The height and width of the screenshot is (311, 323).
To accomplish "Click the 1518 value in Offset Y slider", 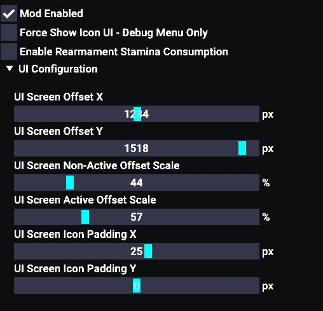I will point(137,148).
